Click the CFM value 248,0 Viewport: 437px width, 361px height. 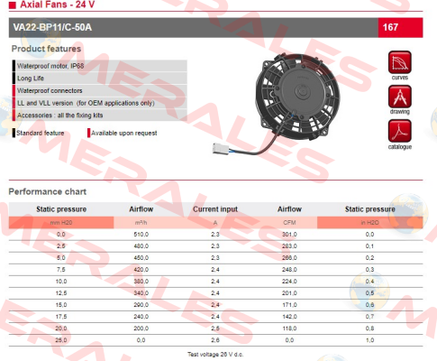point(289,270)
